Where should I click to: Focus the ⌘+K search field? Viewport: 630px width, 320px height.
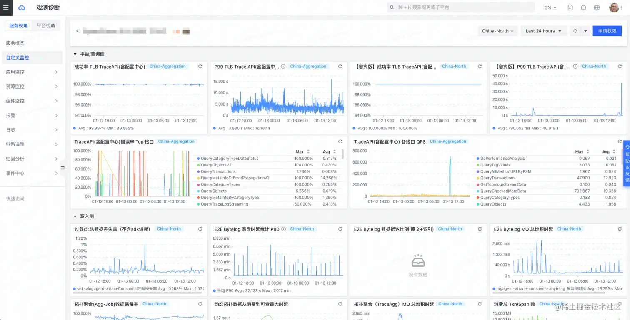tap(461, 7)
